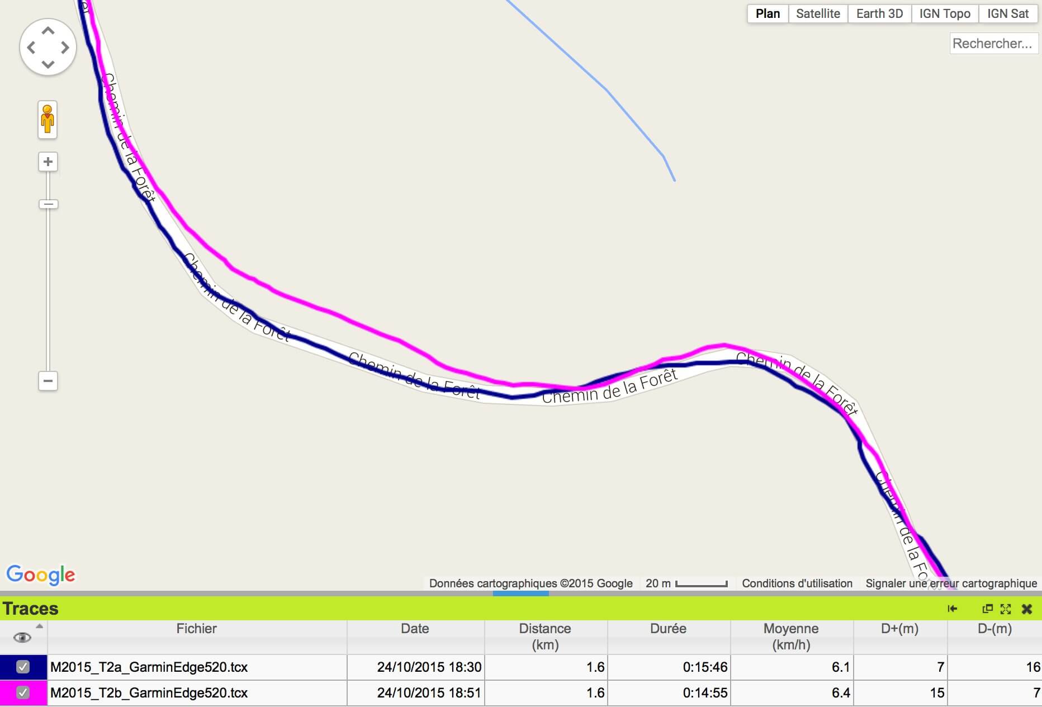The width and height of the screenshot is (1042, 707).
Task: Switch to the Satellite map view
Action: click(x=818, y=14)
